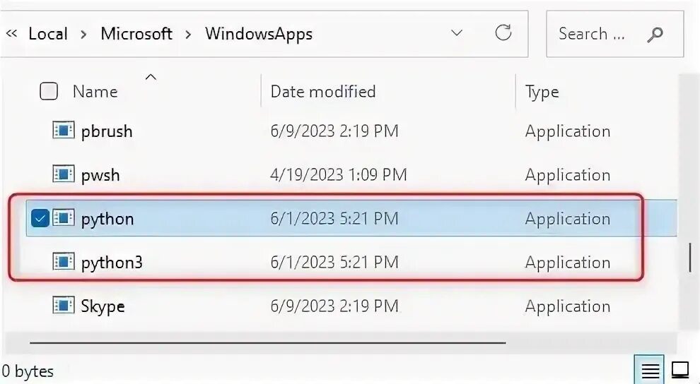Switch to large thumbnails view layout

(x=680, y=370)
